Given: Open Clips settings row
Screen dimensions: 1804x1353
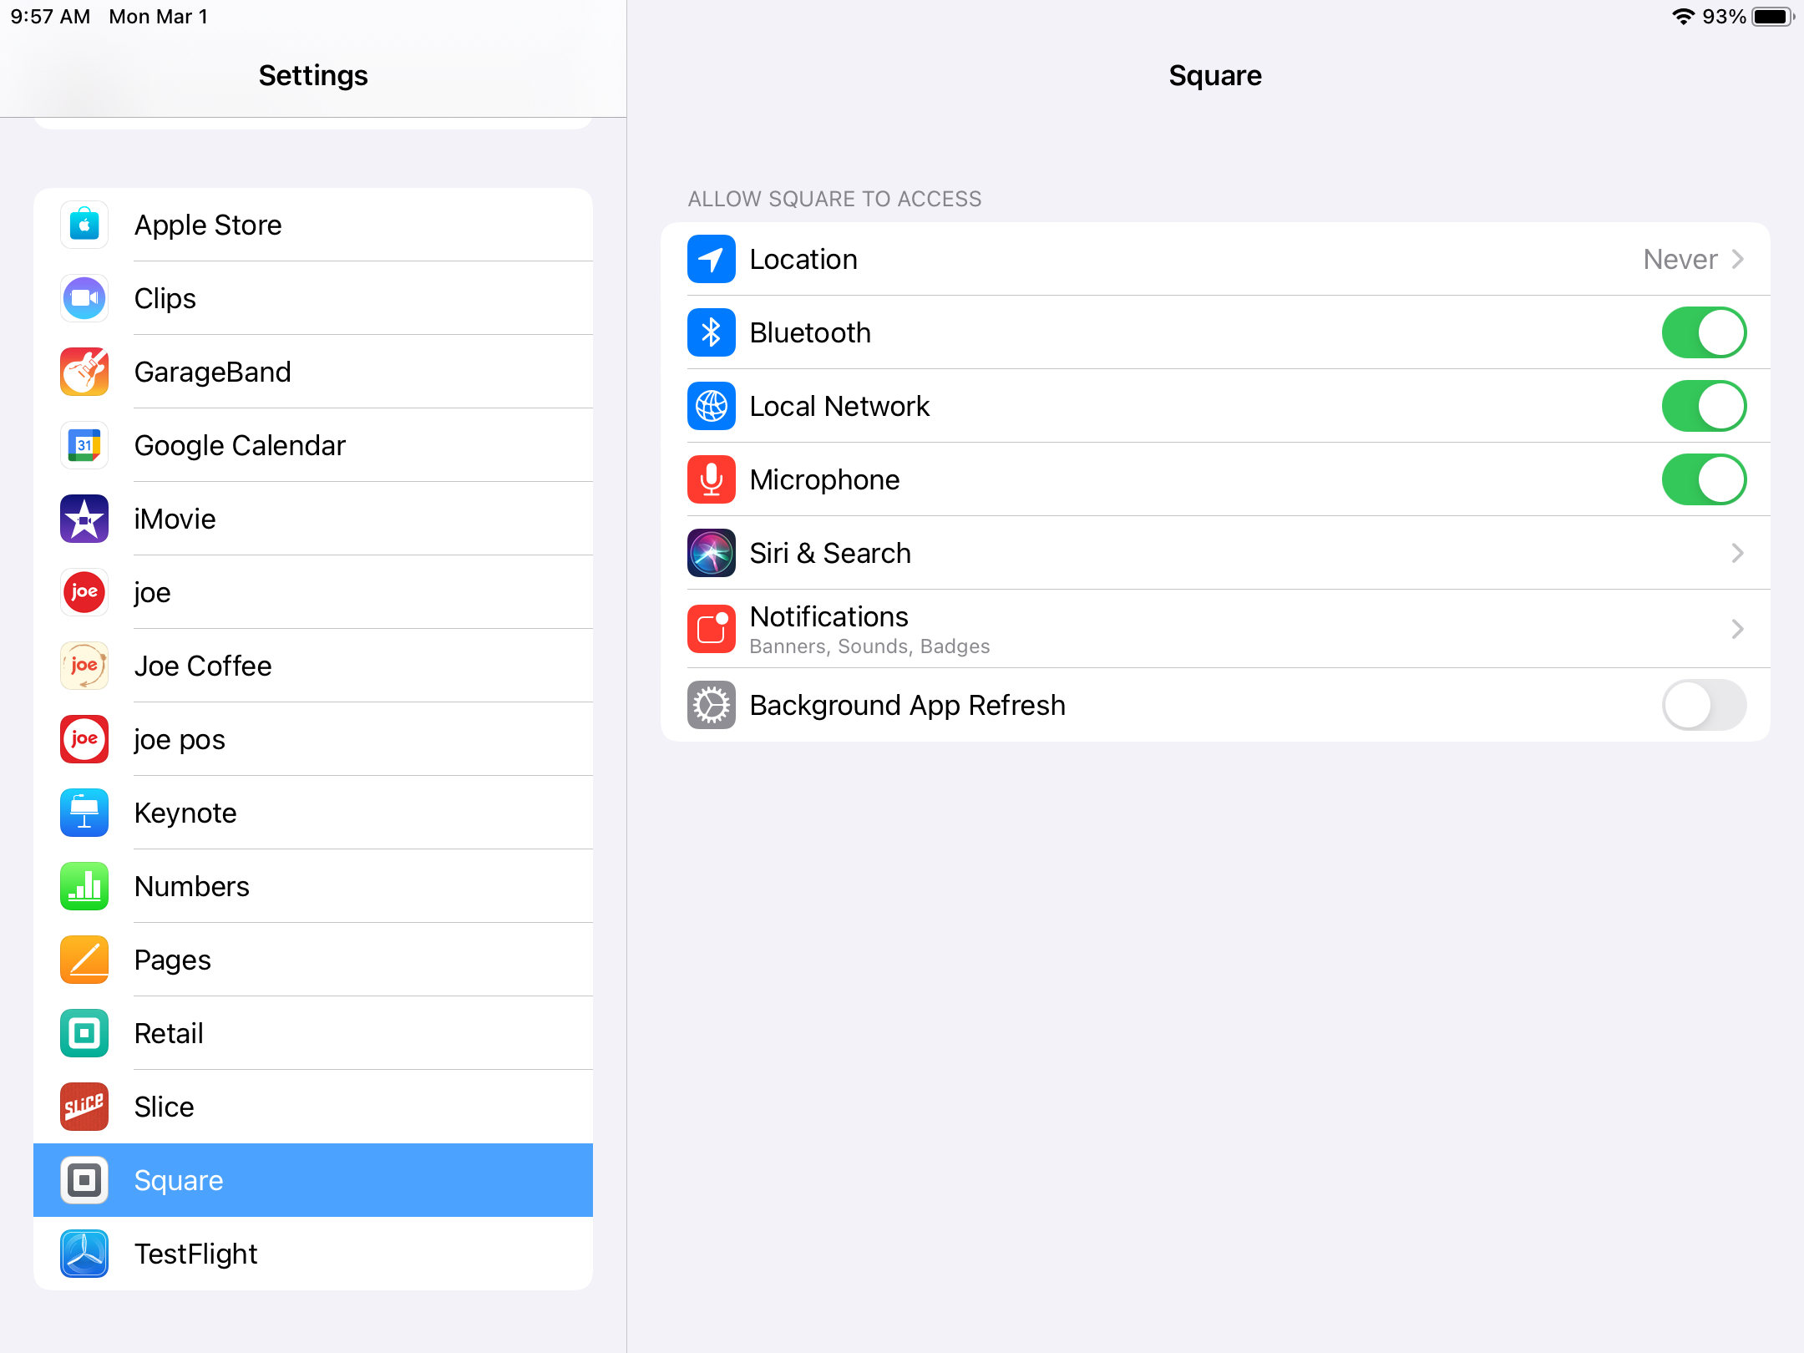Looking at the screenshot, I should pos(313,298).
